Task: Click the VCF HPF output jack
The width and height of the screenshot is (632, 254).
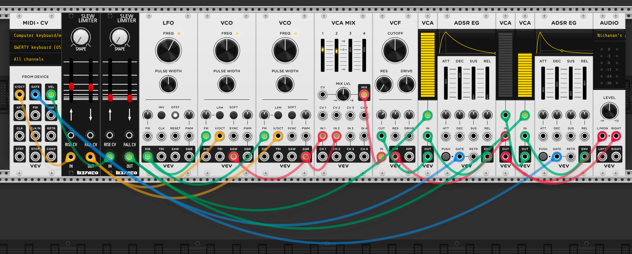Action: (x=409, y=156)
